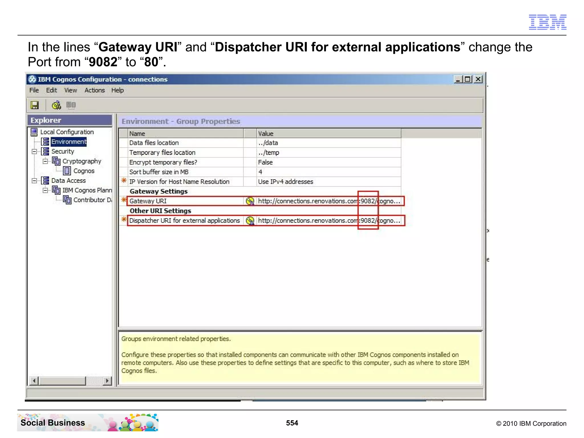Select the Contributor Data tree item
Image resolution: width=584 pixels, height=438 pixels.
pos(93,200)
